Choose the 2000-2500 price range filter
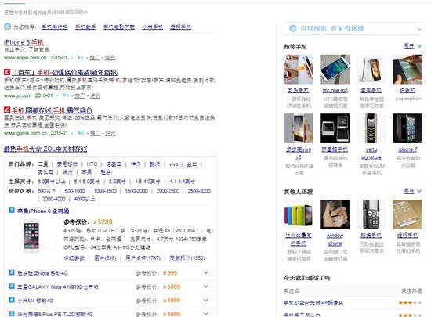Screen dimensions: 431x317 [168, 191]
